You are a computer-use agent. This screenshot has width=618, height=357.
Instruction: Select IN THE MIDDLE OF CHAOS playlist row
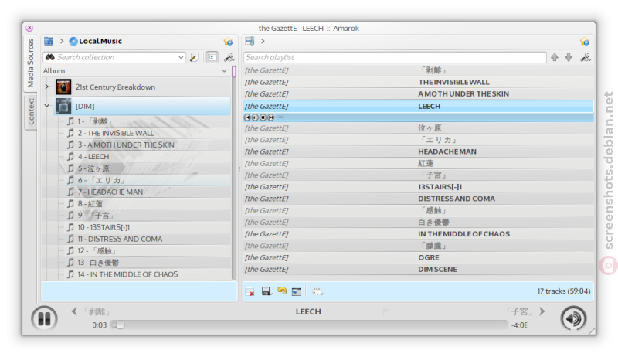coord(418,233)
